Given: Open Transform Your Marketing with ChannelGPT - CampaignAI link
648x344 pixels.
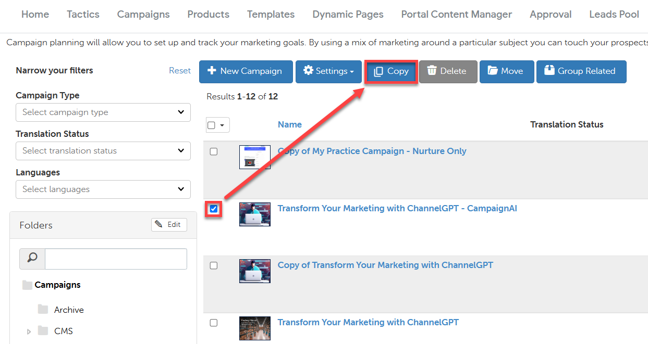Looking at the screenshot, I should [397, 208].
